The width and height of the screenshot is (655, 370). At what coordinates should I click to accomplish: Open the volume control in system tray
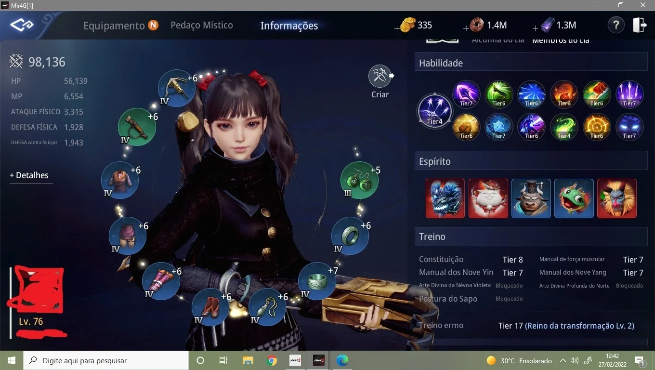[575, 360]
